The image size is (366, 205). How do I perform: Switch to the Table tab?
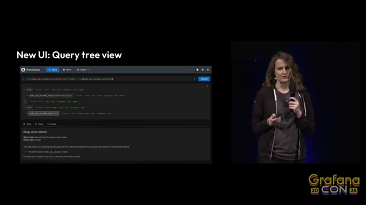pyautogui.click(x=27, y=124)
